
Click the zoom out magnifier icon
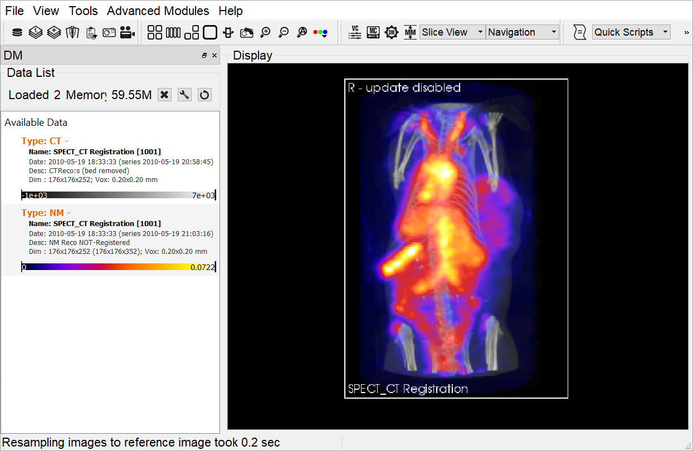click(x=284, y=32)
